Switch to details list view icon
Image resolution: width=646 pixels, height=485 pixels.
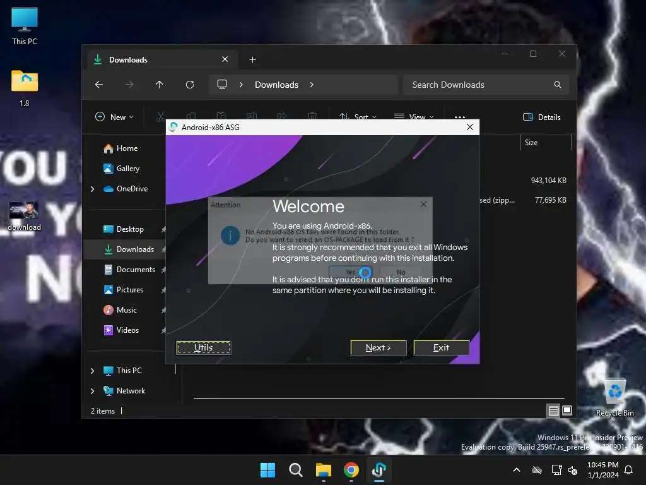553,410
